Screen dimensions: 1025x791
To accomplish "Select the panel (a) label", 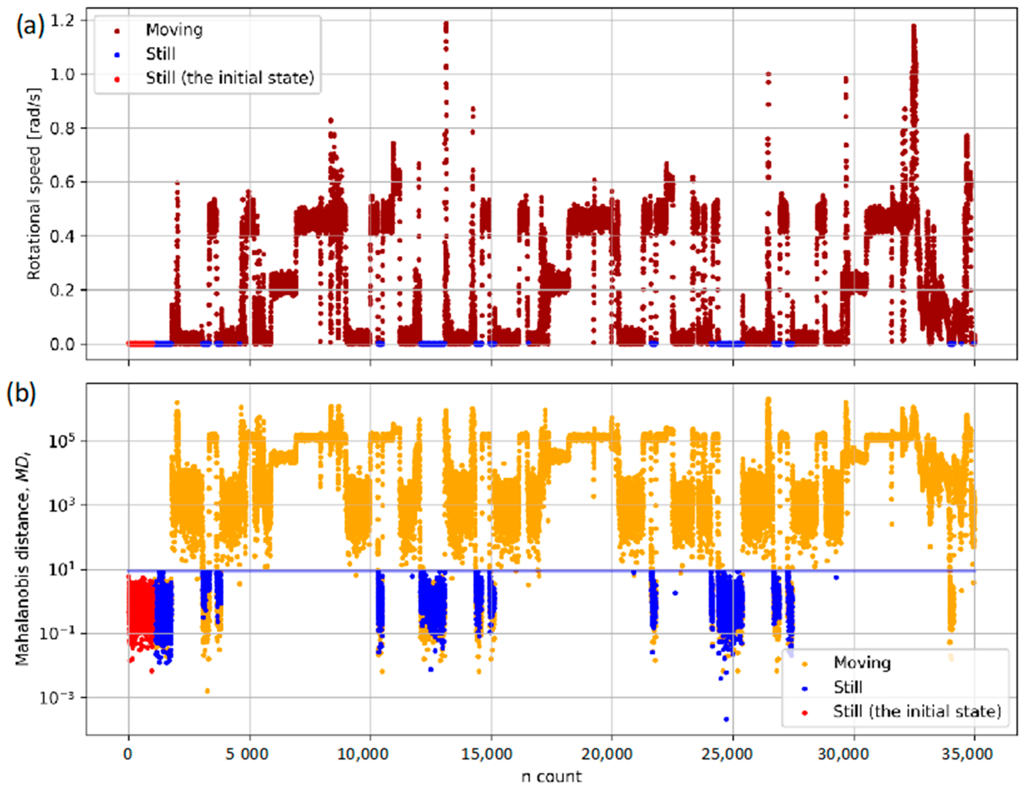I will (x=31, y=26).
